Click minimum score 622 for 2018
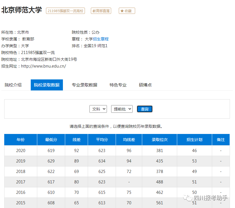This screenshot has height=208, width=235. coord(51,172)
